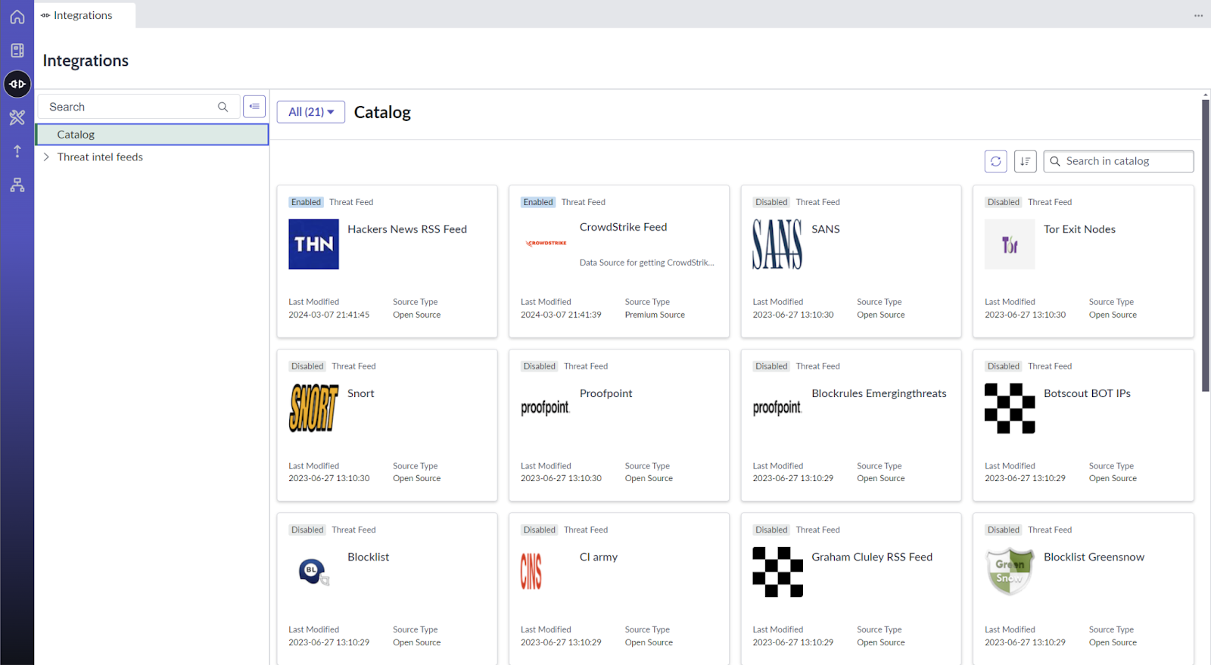1211x665 pixels.
Task: Expand Threat intel feeds tree
Action: 46,157
